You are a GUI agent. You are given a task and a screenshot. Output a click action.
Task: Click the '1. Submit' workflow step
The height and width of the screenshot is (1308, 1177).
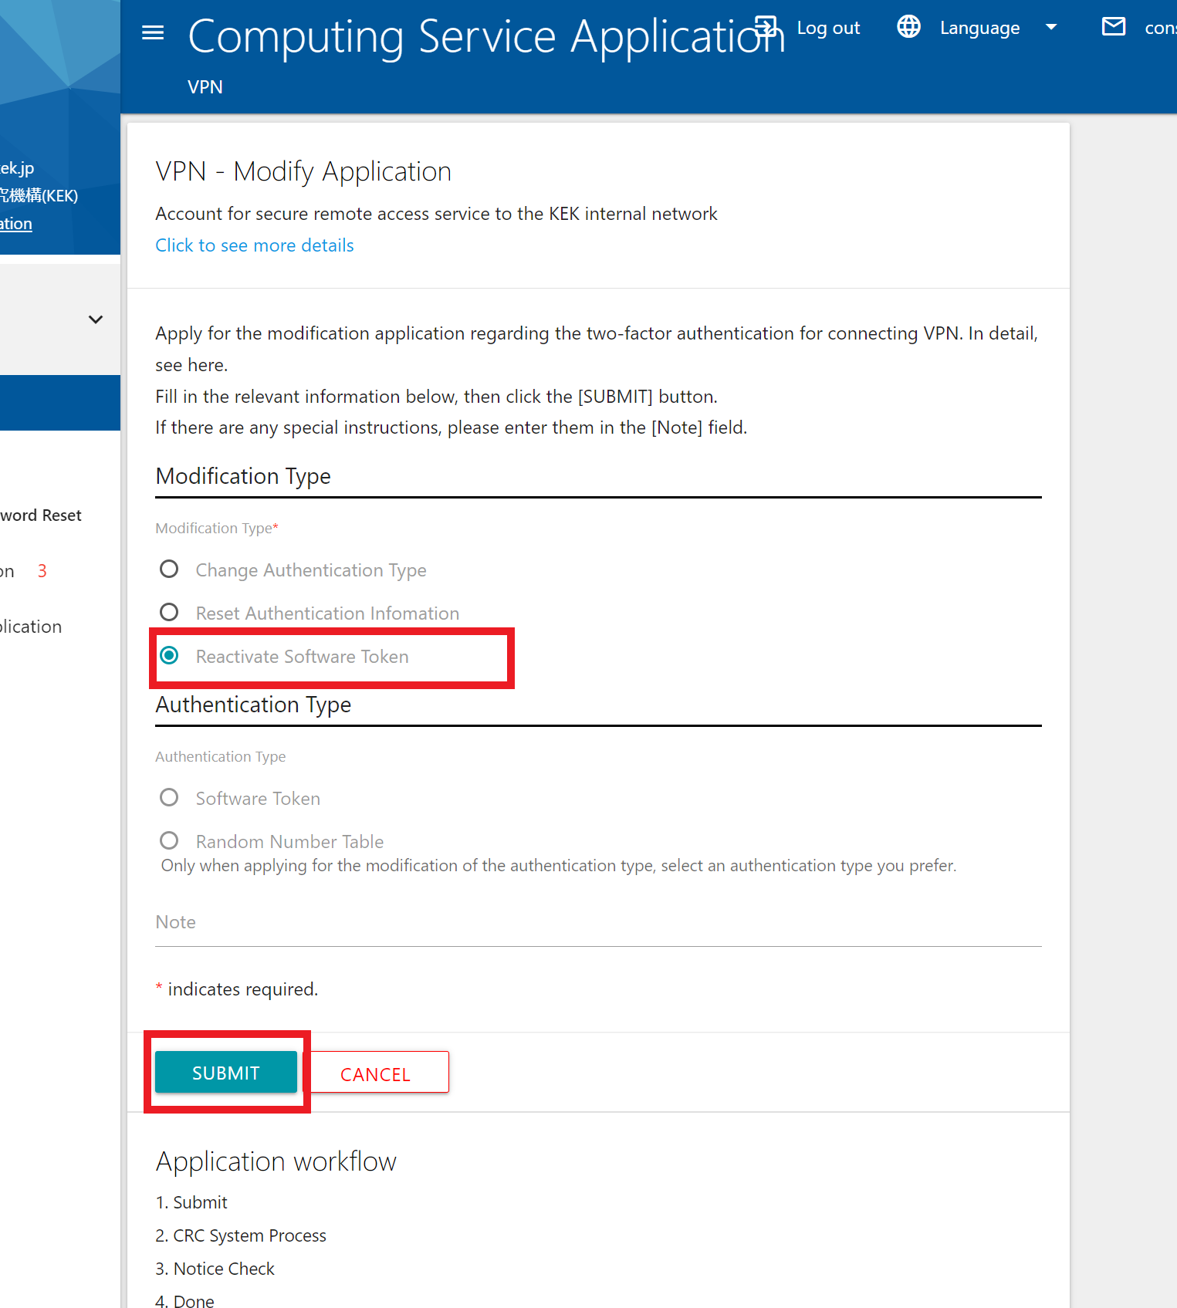pos(191,1202)
